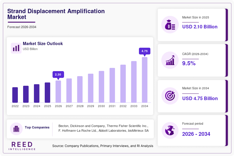Click the Forecast 2026-2034 subtitle
The width and height of the screenshot is (234, 156).
(x=22, y=27)
